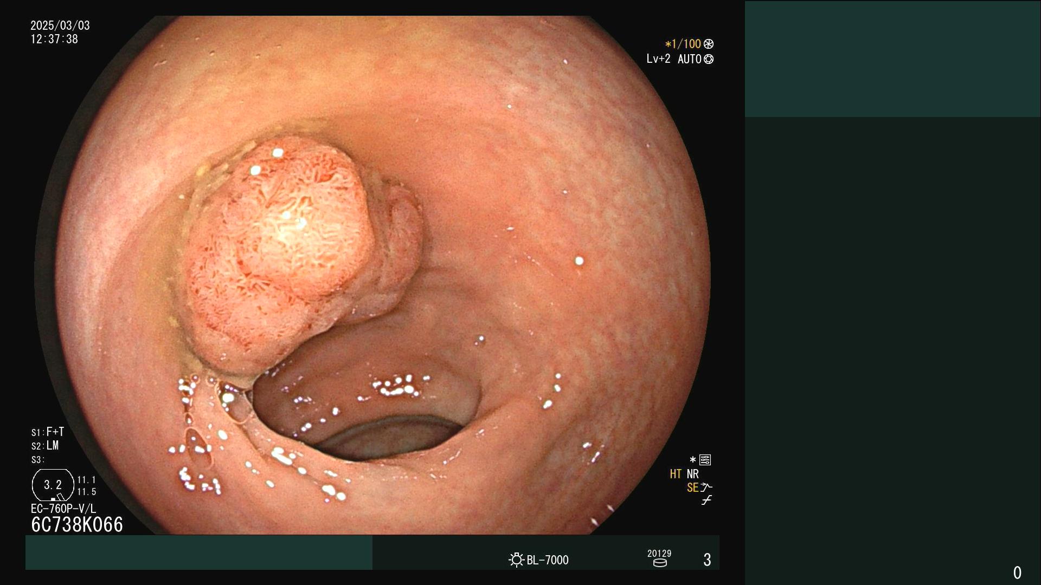Click the date 2025/03/03
Image resolution: width=1041 pixels, height=585 pixels.
pos(60,25)
